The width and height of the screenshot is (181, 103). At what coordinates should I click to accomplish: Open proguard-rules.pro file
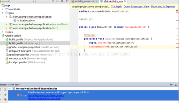[35, 51]
